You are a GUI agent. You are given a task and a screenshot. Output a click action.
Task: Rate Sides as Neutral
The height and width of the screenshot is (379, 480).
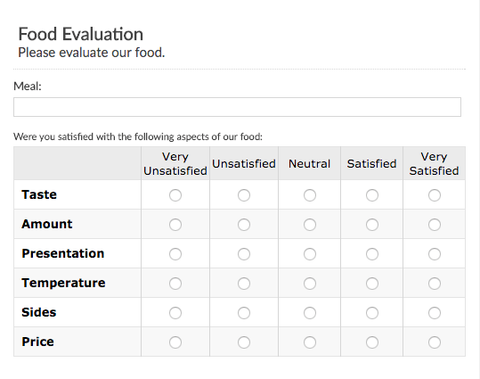click(310, 313)
